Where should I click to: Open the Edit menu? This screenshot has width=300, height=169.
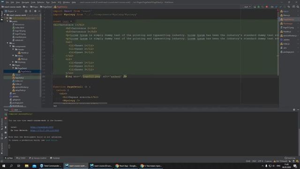tap(12, 2)
